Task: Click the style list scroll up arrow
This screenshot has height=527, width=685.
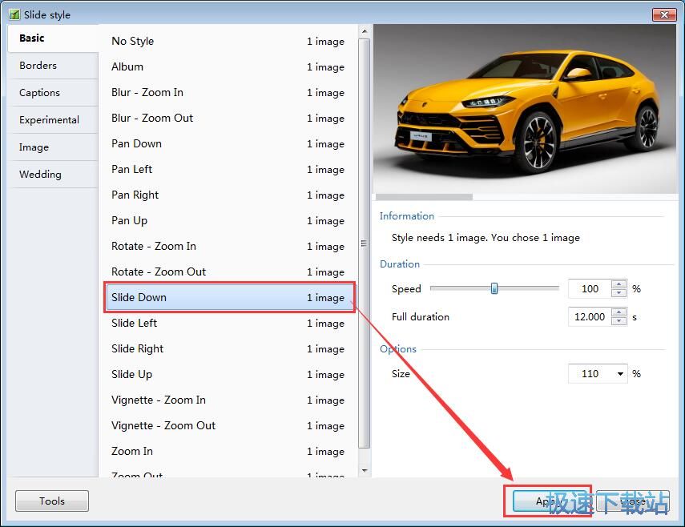Action: click(x=365, y=31)
